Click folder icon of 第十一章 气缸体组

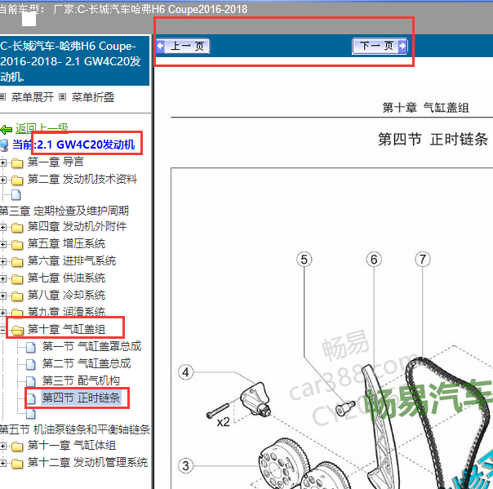(x=17, y=447)
